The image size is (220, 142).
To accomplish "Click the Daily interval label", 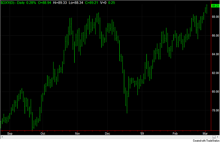I will (21, 3).
